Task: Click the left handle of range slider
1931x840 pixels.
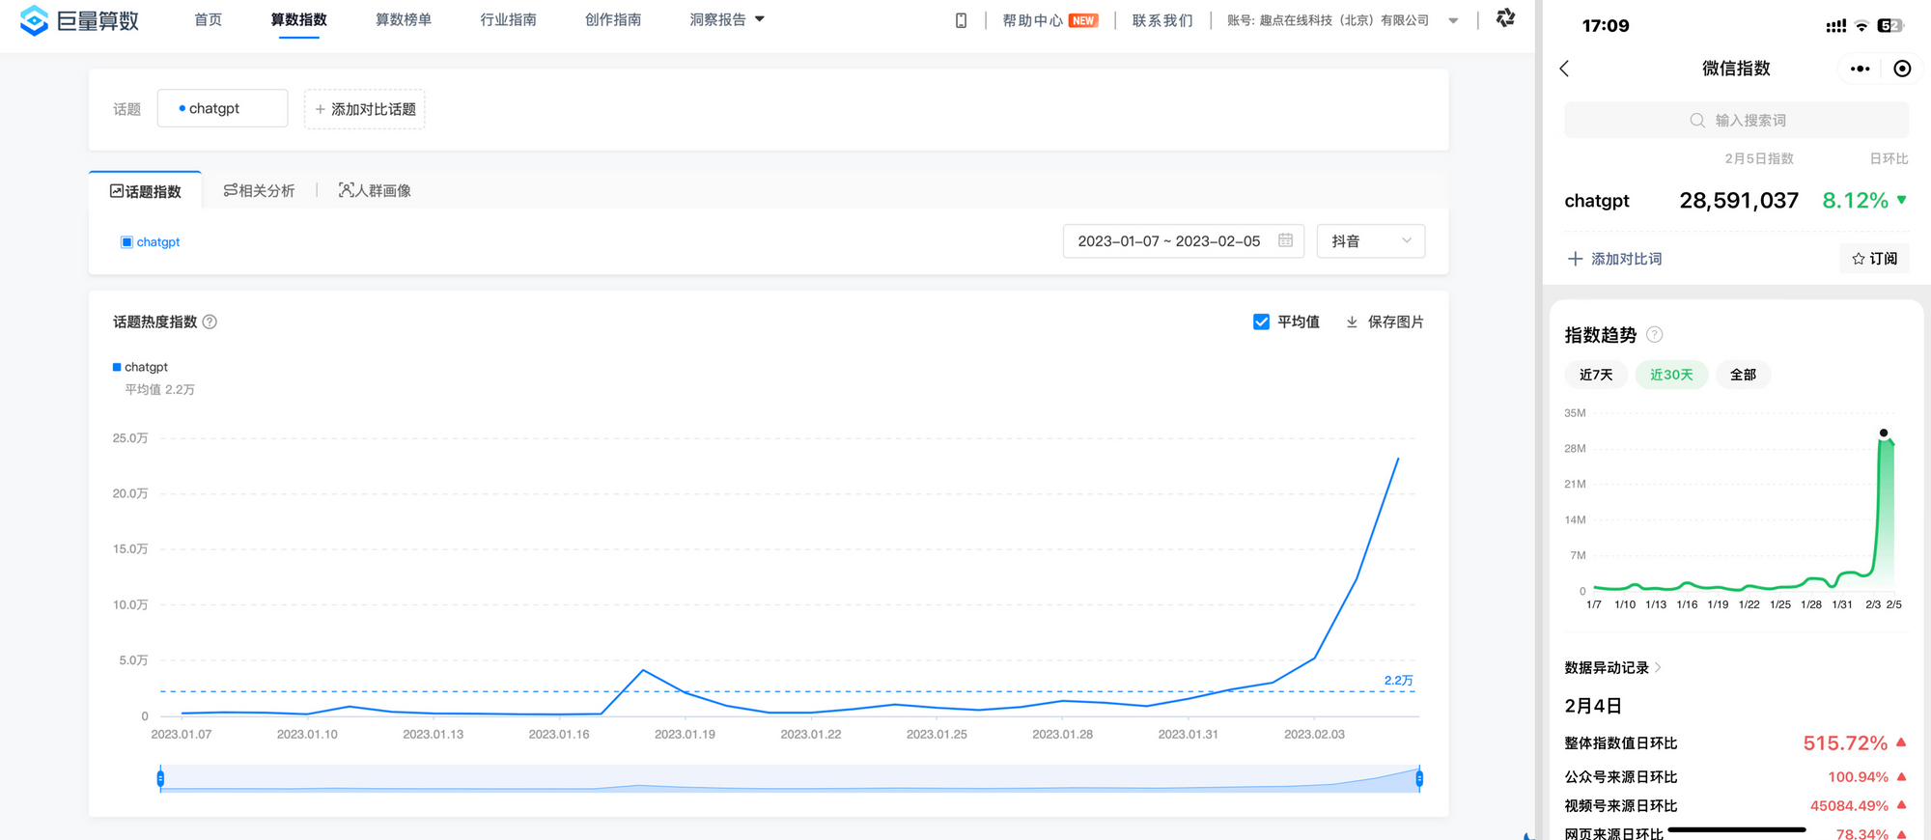Action: coord(160,778)
